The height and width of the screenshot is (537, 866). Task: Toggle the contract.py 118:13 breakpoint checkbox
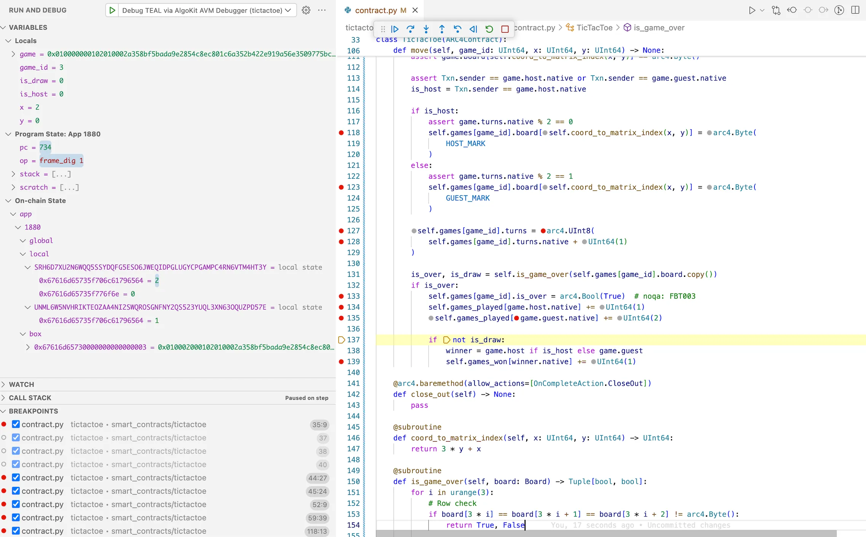click(x=16, y=531)
